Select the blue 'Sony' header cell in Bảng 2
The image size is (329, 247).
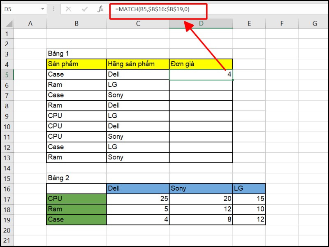point(201,189)
